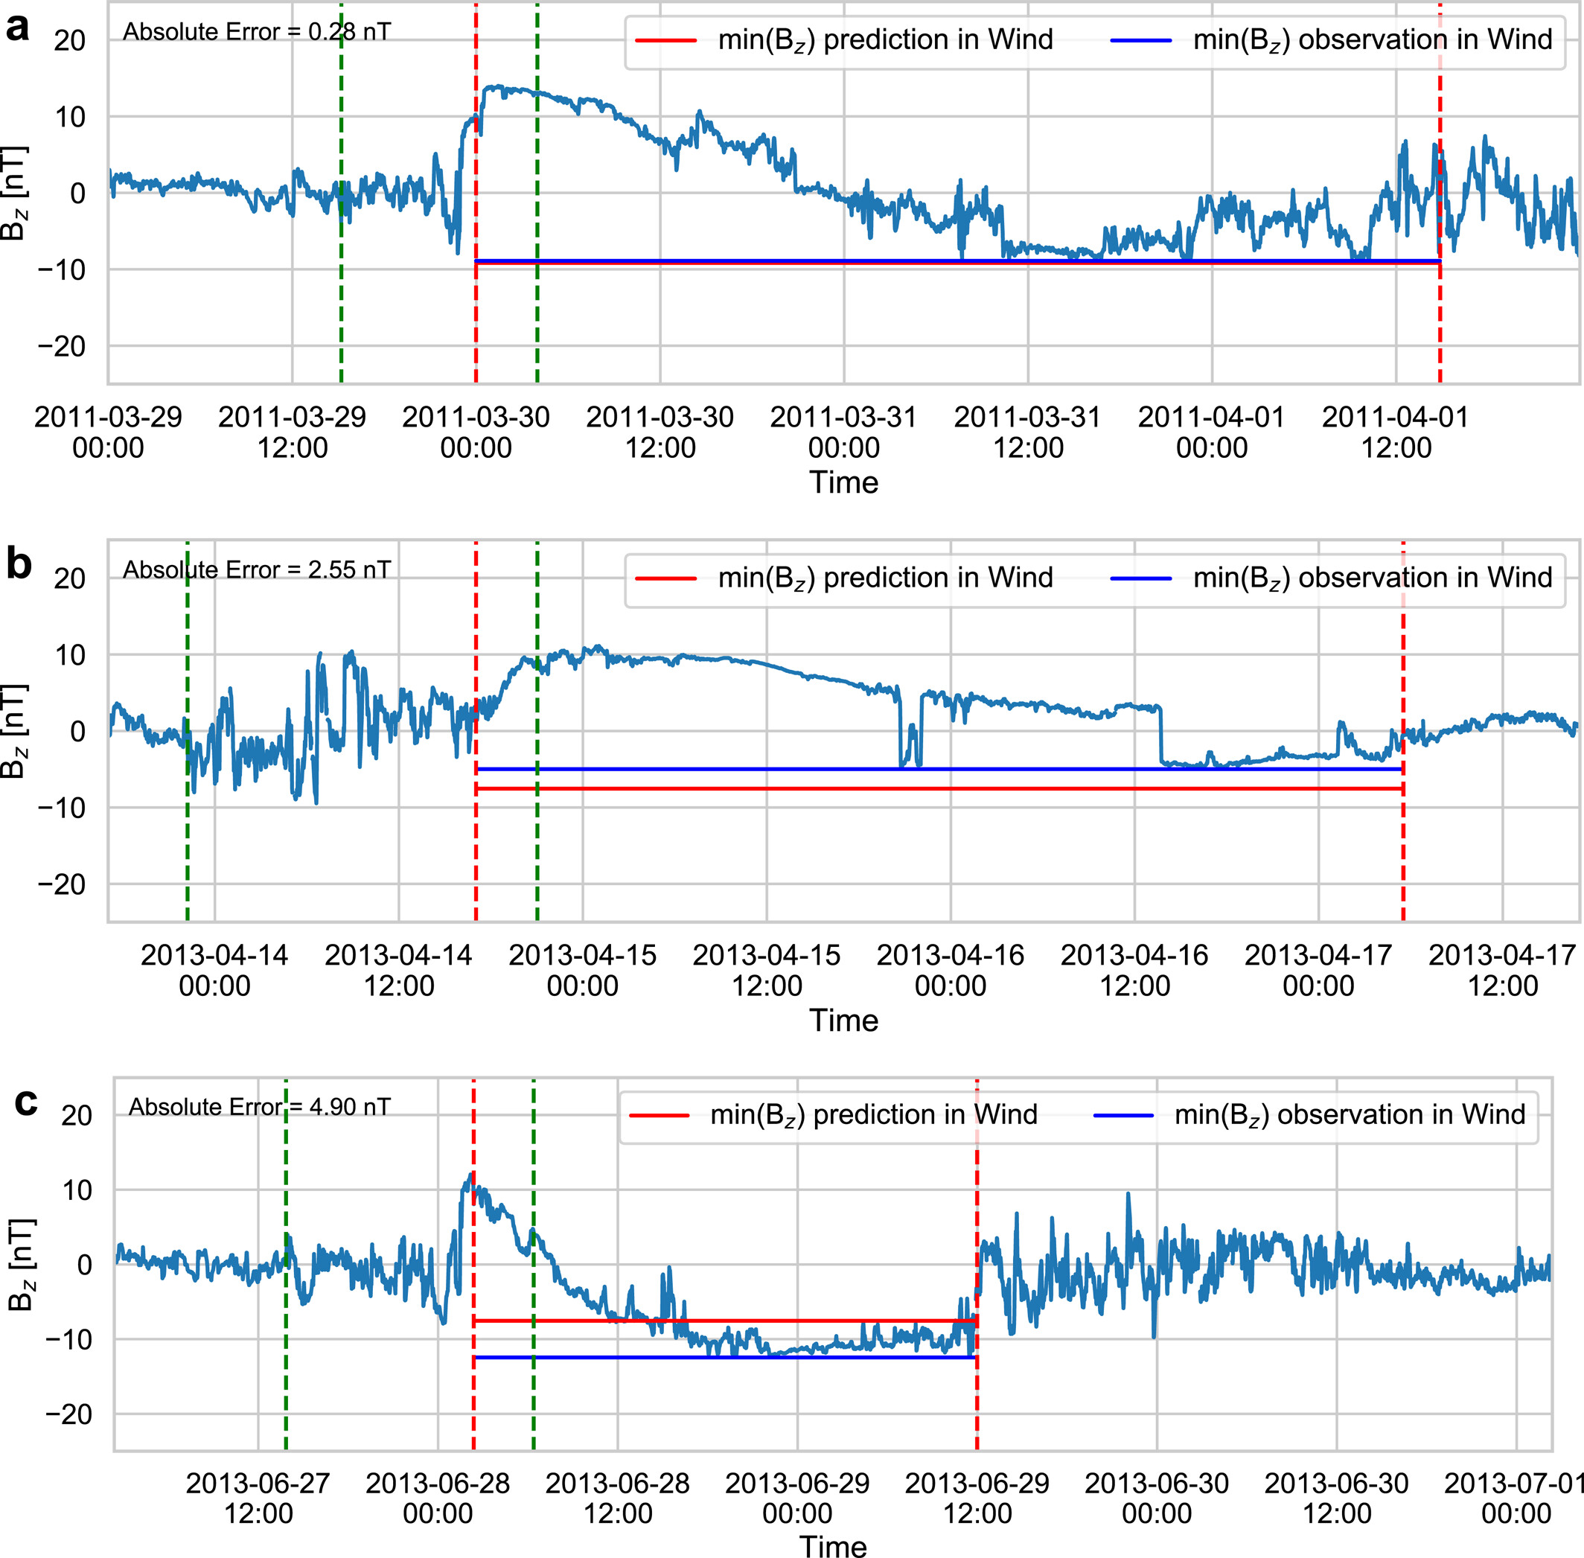Click blue observation horizontal line in panel c
1584x1558 pixels.
(x=725, y=1358)
